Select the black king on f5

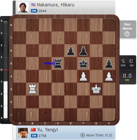[83, 63]
